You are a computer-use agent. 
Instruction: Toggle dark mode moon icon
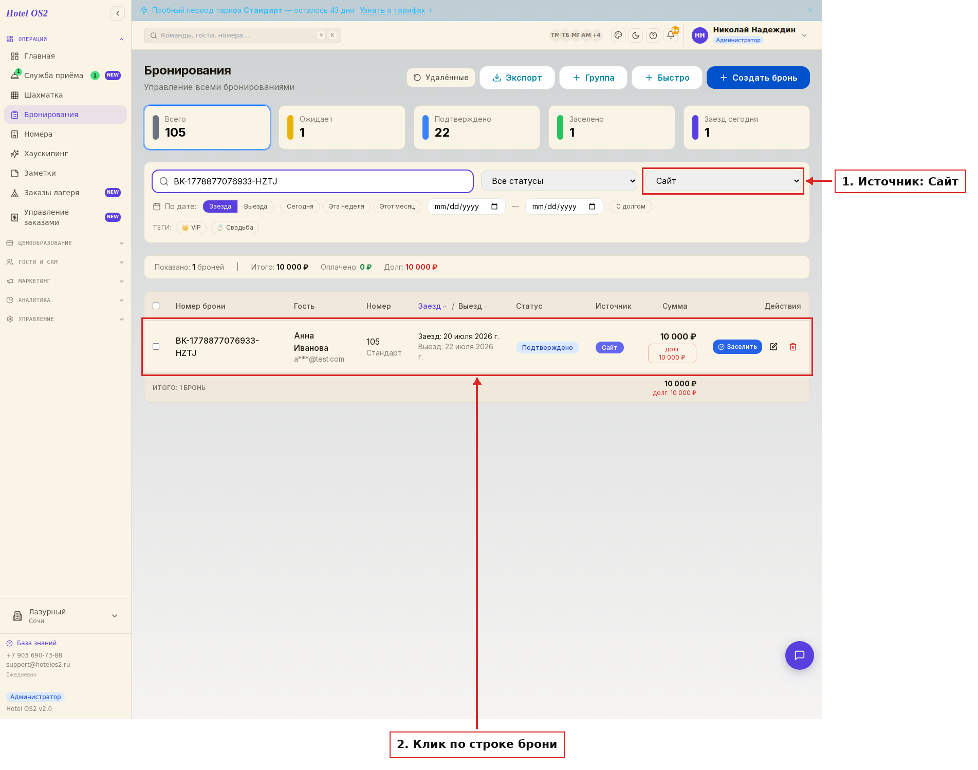click(636, 35)
